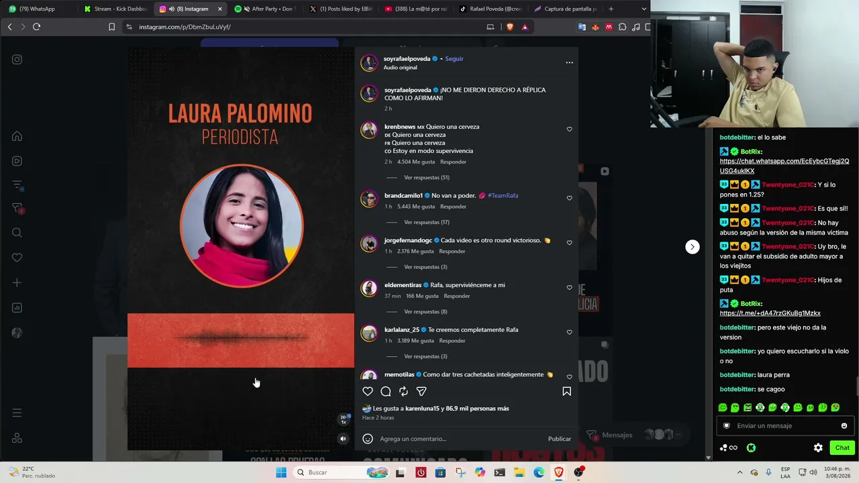Like the Instagram post with the heart icon
Image resolution: width=859 pixels, height=483 pixels.
click(x=368, y=391)
